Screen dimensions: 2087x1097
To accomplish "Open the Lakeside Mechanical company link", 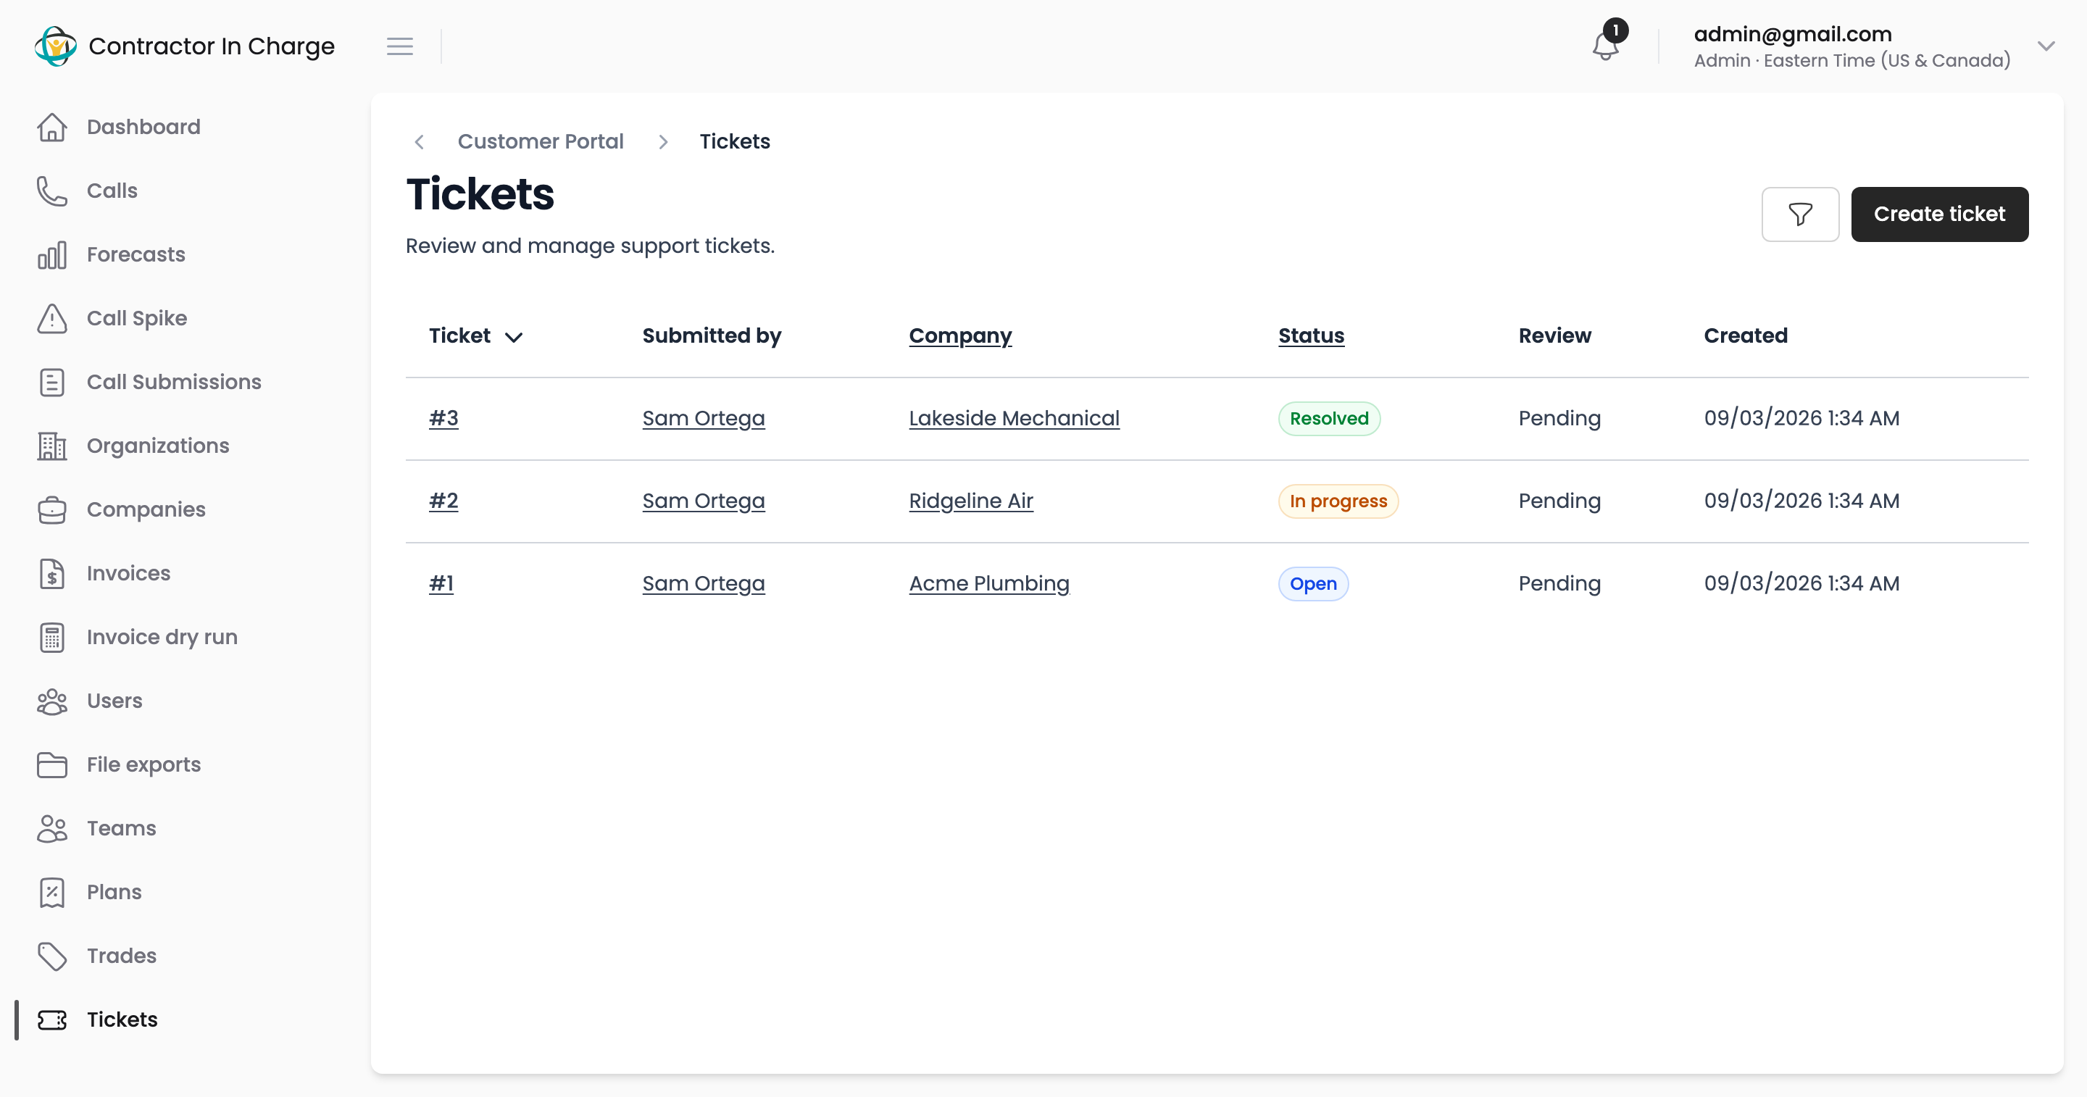I will (x=1015, y=418).
